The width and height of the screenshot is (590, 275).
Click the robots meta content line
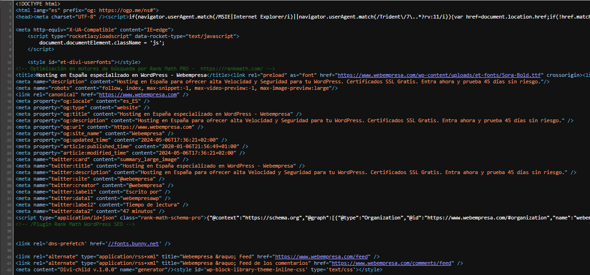[177, 88]
